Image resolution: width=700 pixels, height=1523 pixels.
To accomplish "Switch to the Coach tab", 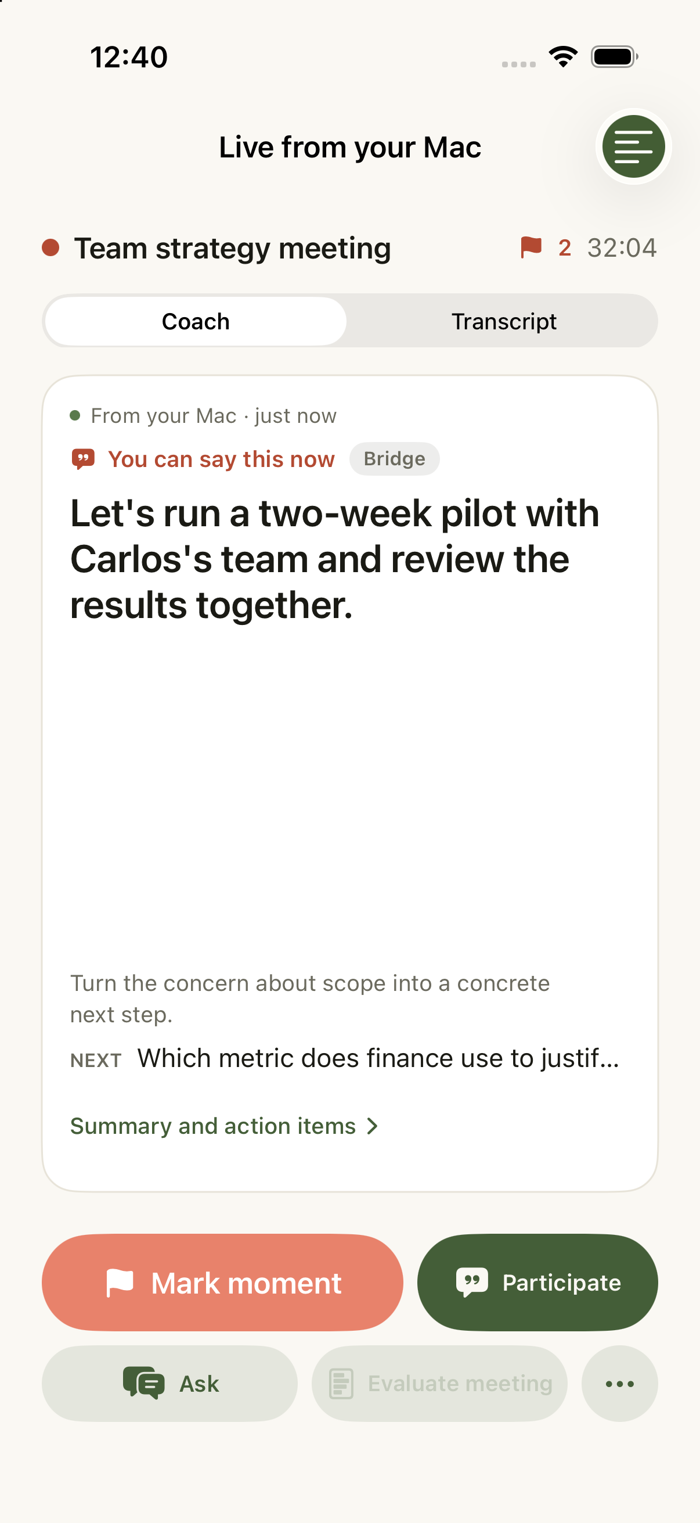I will [196, 321].
